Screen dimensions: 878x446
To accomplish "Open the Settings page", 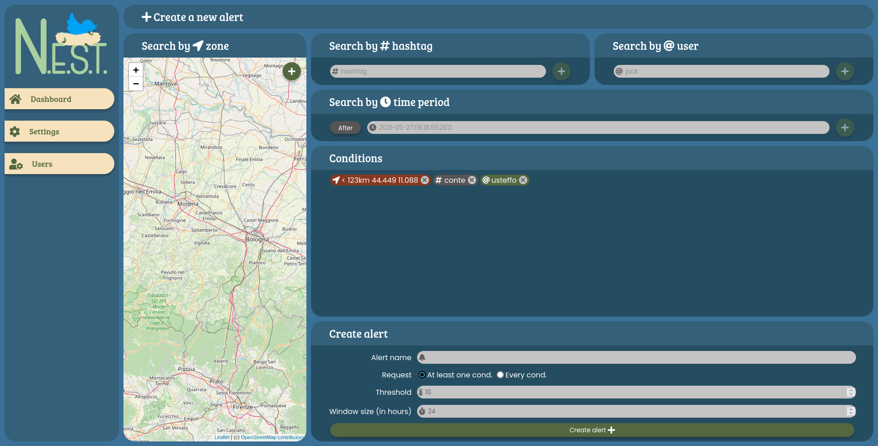I will [59, 132].
